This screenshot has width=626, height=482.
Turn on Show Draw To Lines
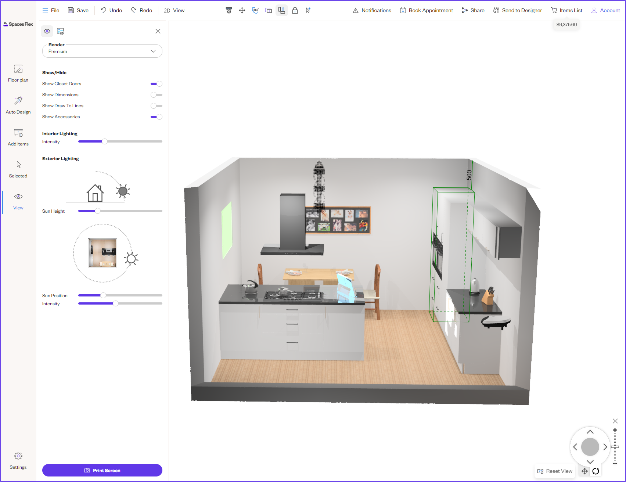click(156, 106)
